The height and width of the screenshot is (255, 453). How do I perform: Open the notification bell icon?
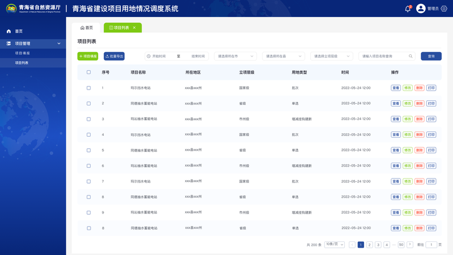coord(408,8)
